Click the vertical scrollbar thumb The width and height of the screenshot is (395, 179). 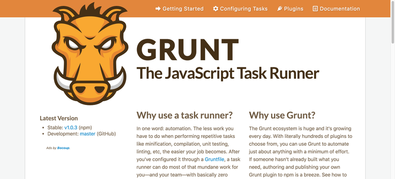click(393, 22)
